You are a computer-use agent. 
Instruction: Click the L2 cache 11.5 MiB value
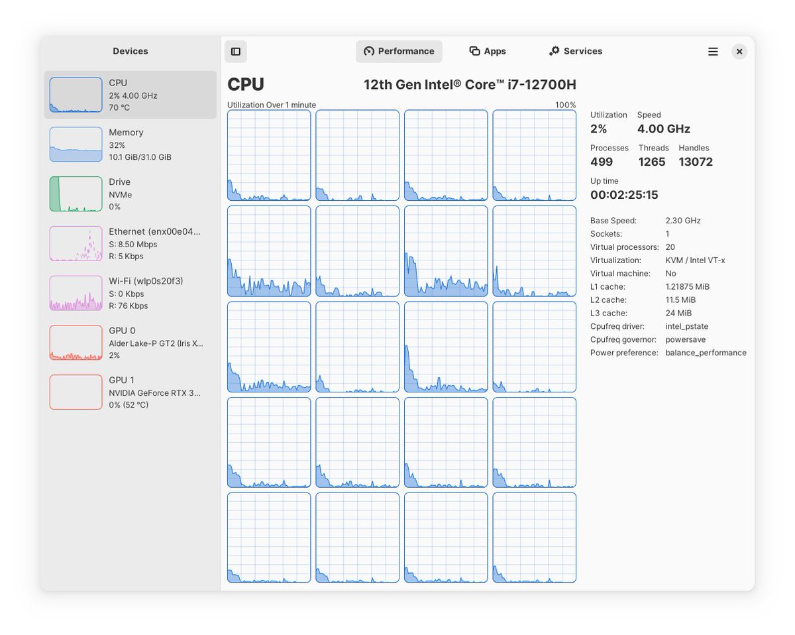pos(680,300)
